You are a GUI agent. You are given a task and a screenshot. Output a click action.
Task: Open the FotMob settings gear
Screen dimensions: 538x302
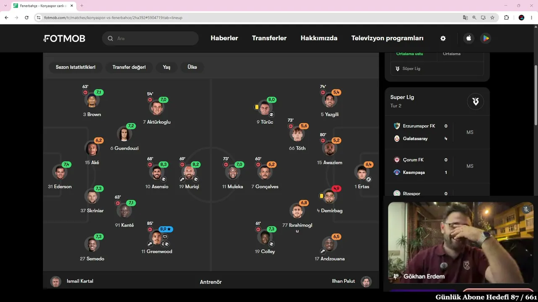tap(443, 38)
